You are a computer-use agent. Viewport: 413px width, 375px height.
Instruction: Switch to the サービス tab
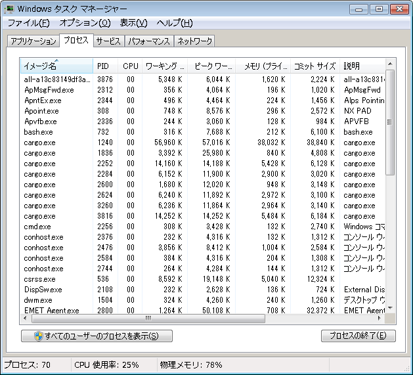pyautogui.click(x=108, y=41)
